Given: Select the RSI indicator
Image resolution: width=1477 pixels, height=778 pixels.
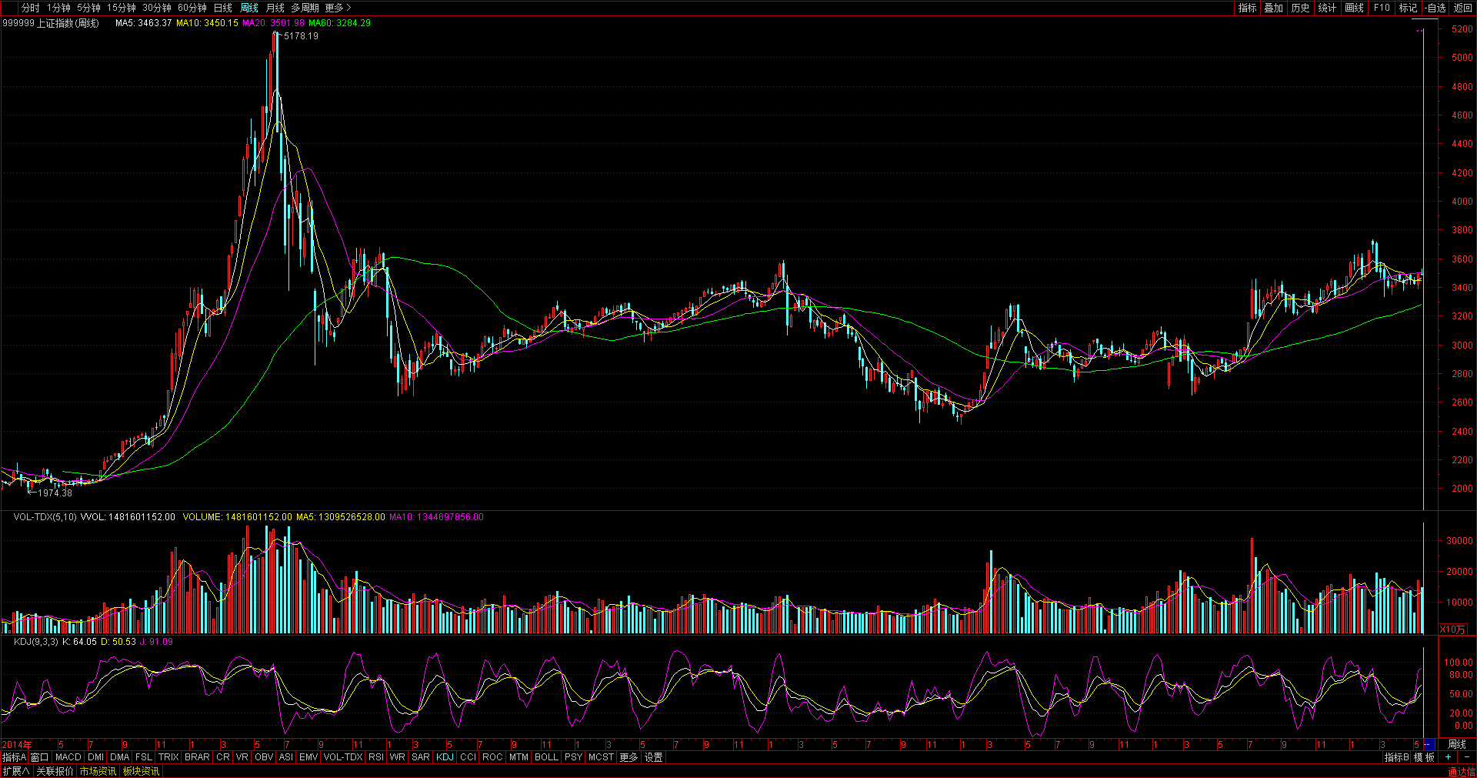Looking at the screenshot, I should point(375,757).
